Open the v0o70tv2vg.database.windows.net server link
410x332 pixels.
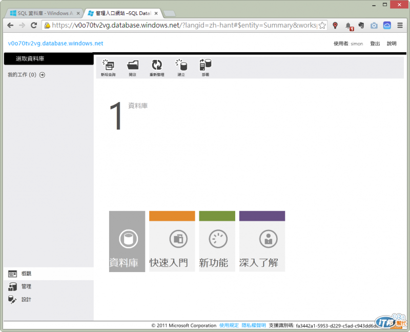coord(56,44)
